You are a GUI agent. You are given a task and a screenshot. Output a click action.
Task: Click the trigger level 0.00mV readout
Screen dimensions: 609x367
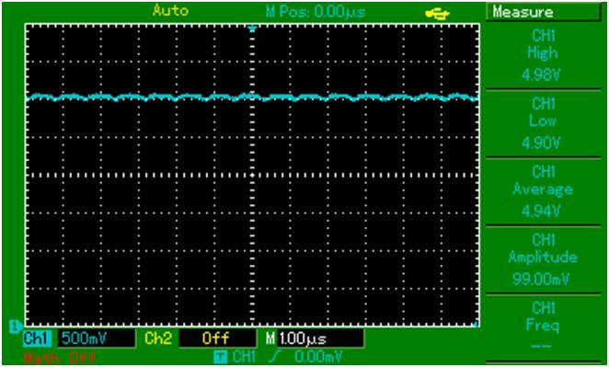pyautogui.click(x=318, y=357)
